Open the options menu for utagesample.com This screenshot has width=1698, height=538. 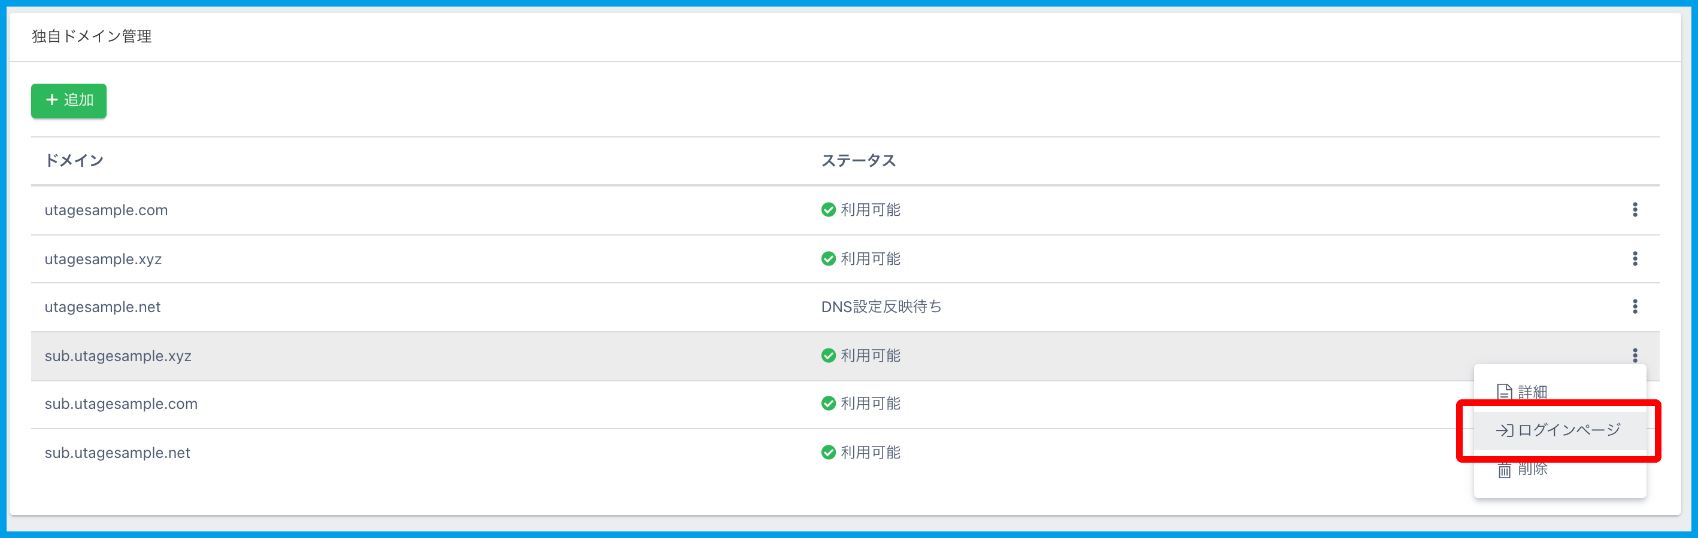point(1635,210)
